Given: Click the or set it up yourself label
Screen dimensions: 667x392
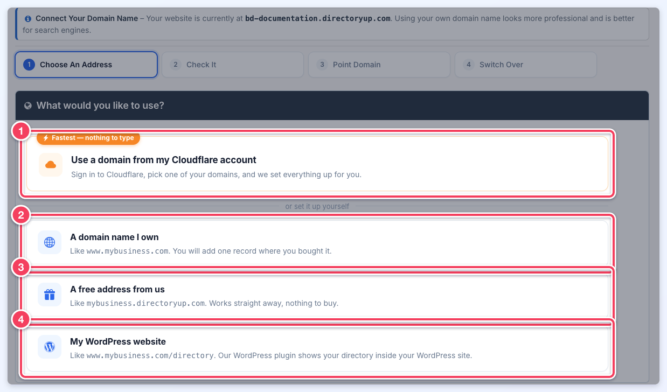Looking at the screenshot, I should (x=317, y=206).
